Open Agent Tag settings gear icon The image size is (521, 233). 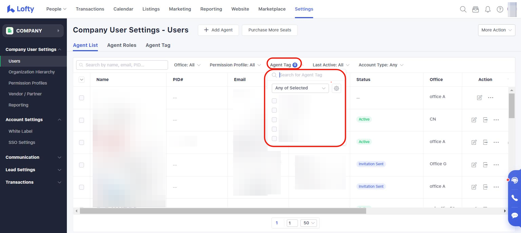coord(336,88)
